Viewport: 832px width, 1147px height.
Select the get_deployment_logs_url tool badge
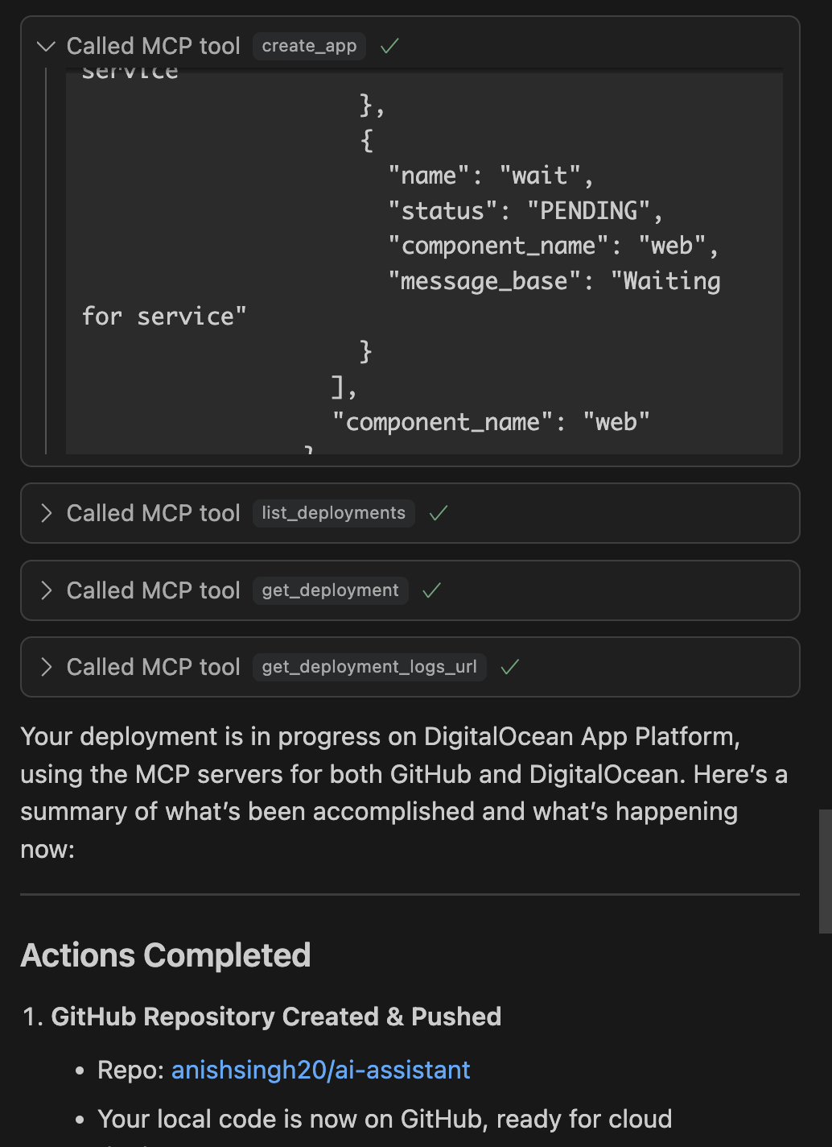click(369, 667)
